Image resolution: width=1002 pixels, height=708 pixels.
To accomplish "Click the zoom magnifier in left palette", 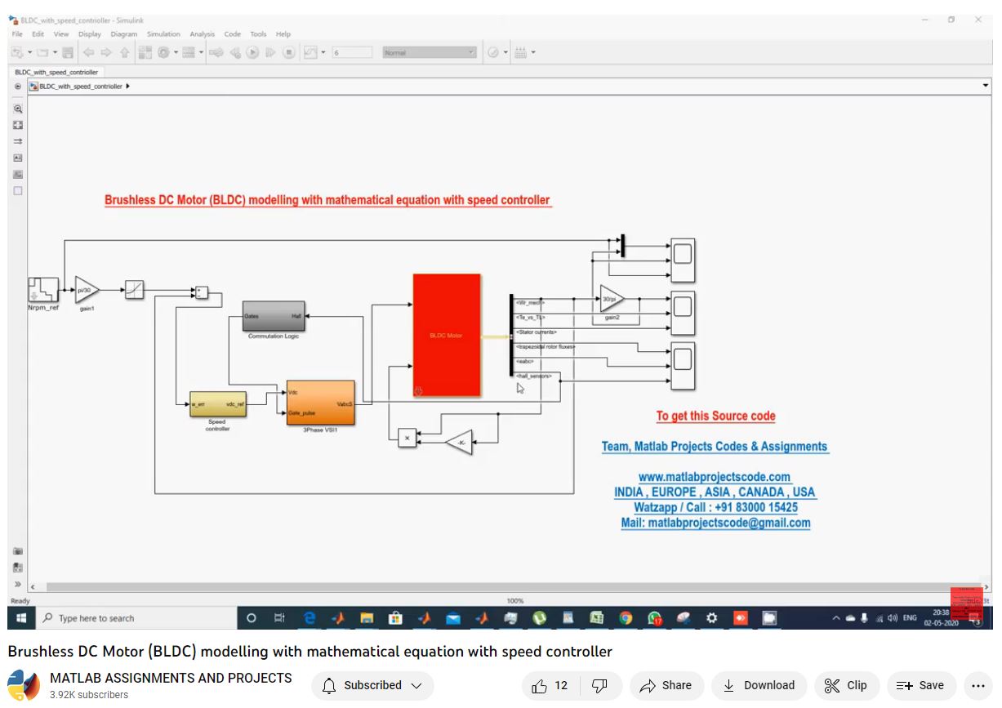I will click(18, 109).
